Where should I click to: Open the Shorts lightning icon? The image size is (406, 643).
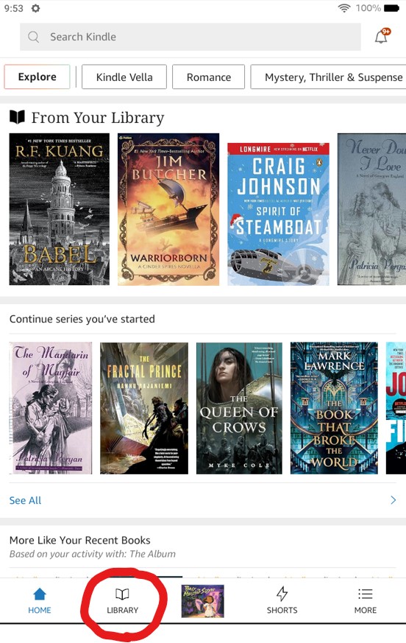[282, 594]
